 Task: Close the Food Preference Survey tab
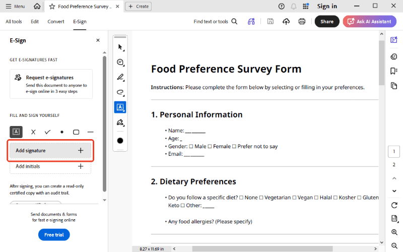pos(117,7)
